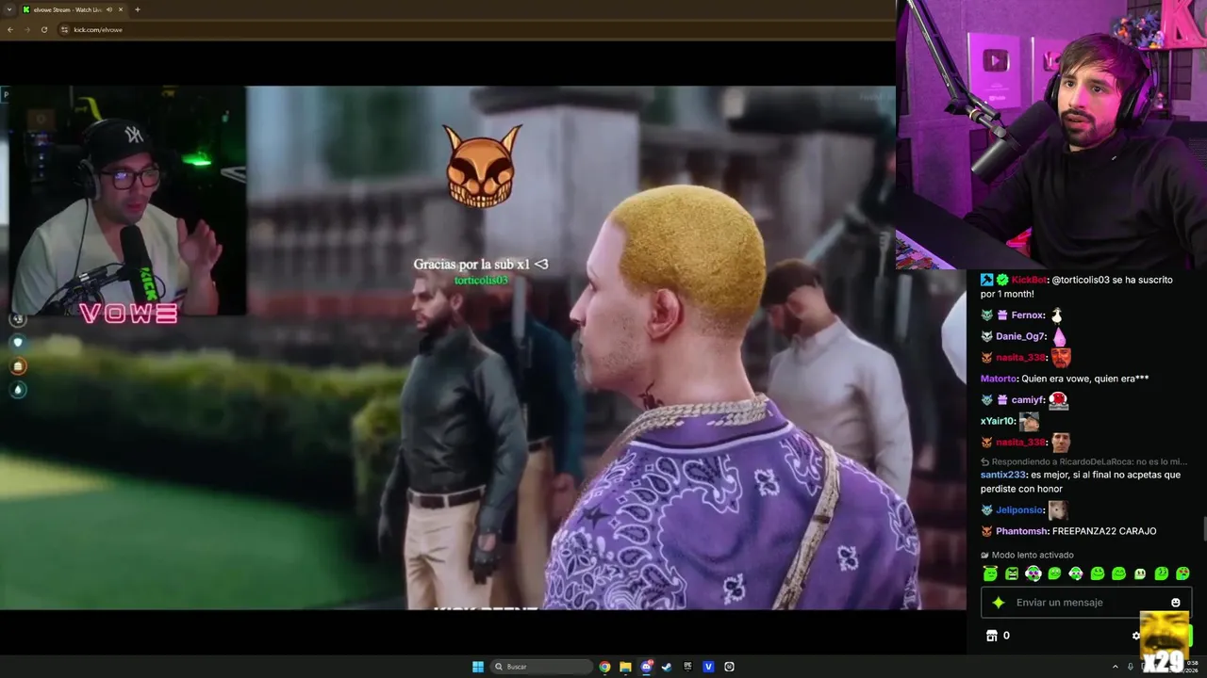1207x678 pixels.
Task: Open the chat shop icon beside 0
Action: click(991, 636)
